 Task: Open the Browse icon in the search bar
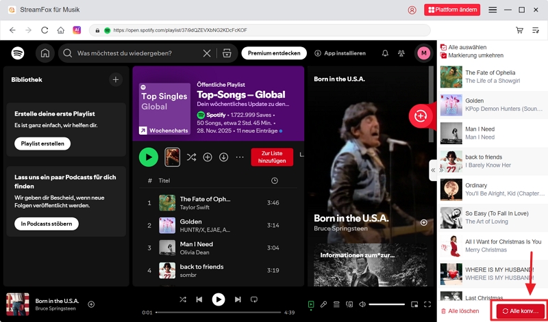pos(227,53)
